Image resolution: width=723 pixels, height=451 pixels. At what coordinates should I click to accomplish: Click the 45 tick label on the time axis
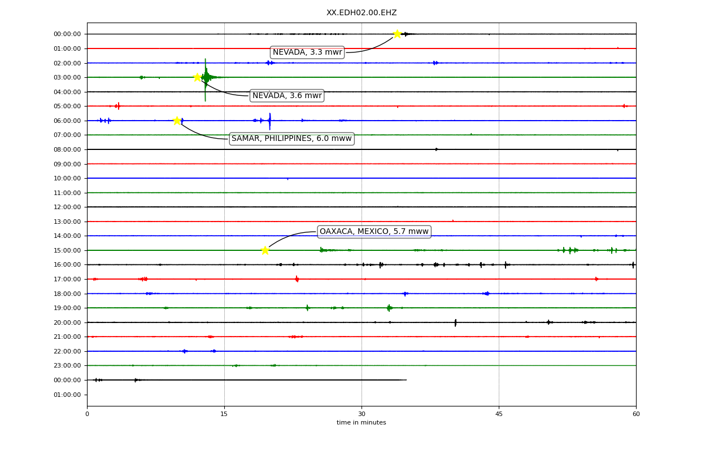tap(499, 414)
